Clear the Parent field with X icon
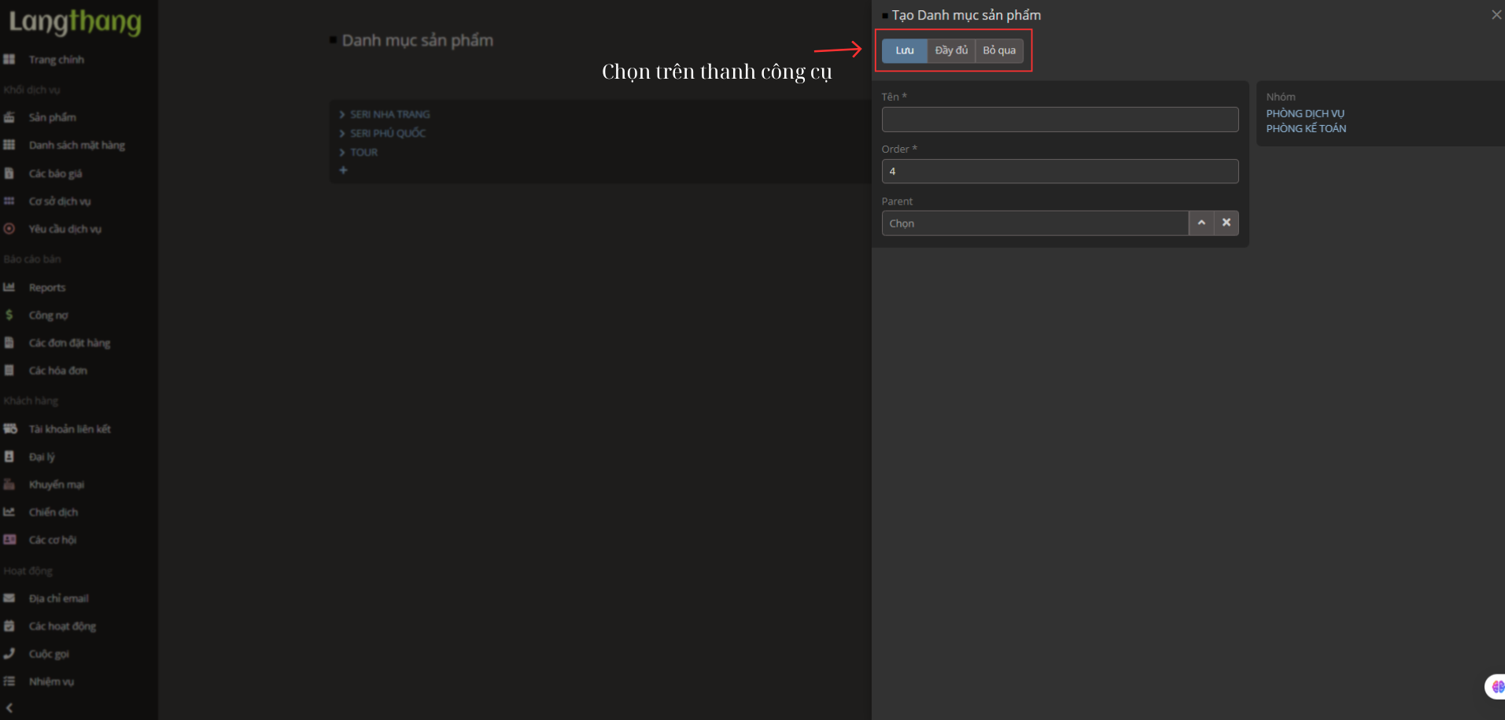 tap(1226, 223)
